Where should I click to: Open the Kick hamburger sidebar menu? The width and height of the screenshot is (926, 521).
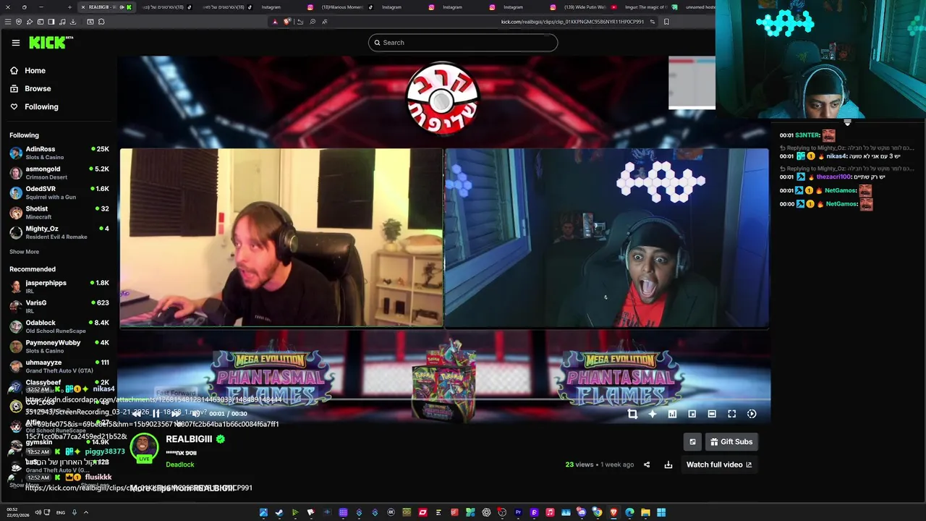click(x=15, y=43)
